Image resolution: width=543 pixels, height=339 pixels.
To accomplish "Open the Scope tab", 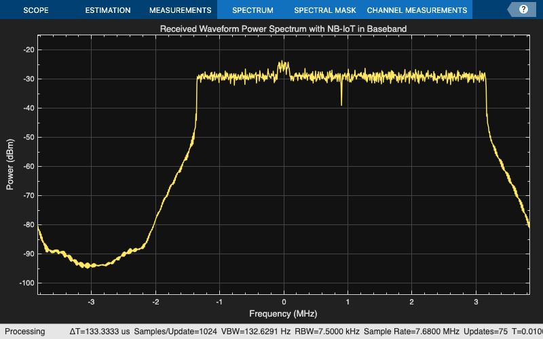I will pyautogui.click(x=36, y=10).
